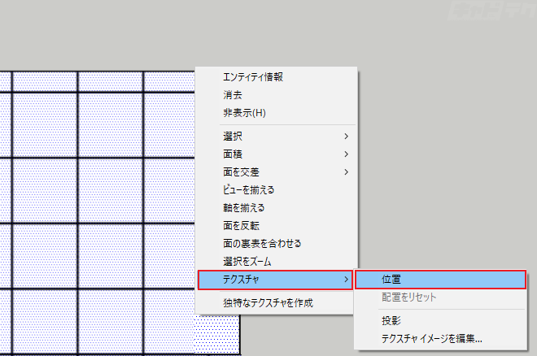Viewport: 537px width, 356px height.
Task: Select 面を反転 to reverse the face
Action: [x=241, y=225]
